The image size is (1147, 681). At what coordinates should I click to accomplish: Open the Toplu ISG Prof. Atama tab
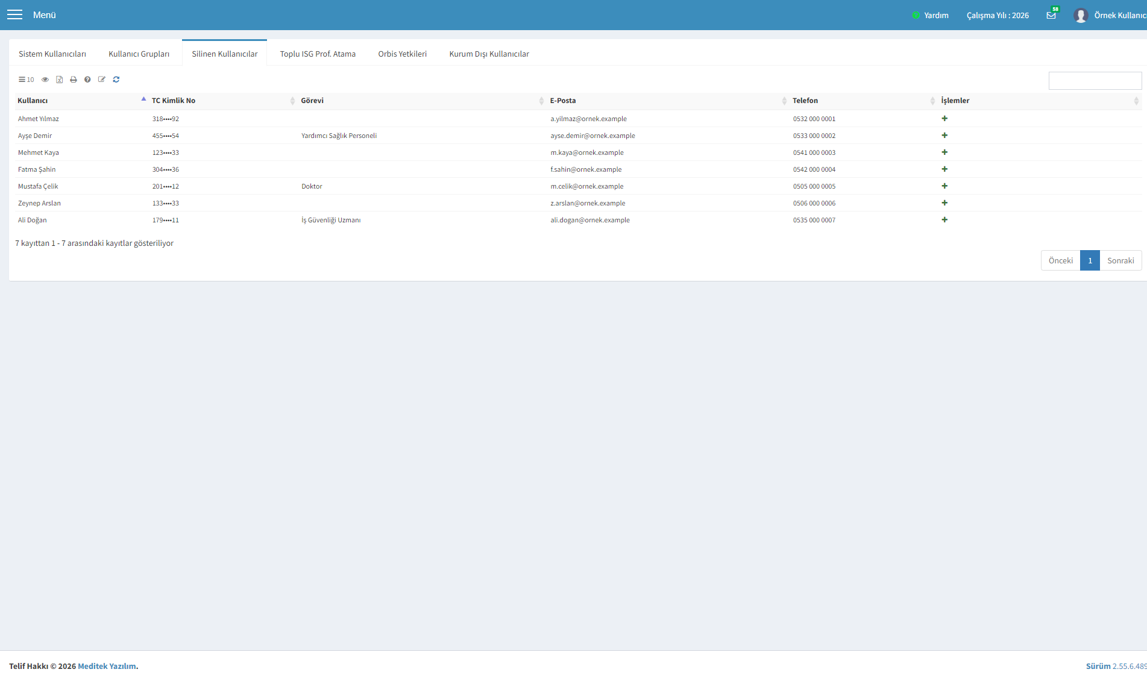tap(318, 54)
